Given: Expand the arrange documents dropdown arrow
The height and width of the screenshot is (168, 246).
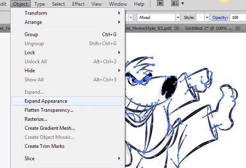Looking at the screenshot, I should [182, 3].
